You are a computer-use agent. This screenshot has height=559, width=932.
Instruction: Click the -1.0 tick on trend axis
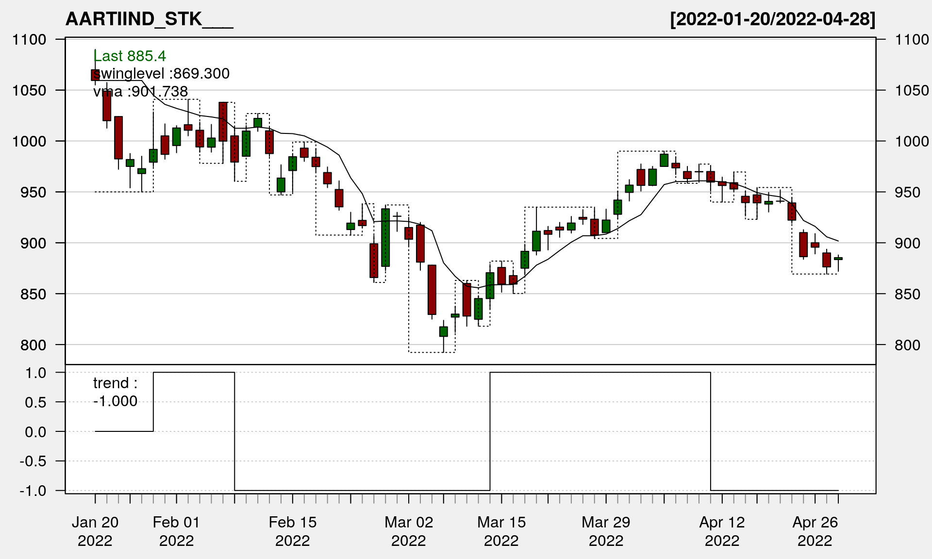[x=33, y=491]
